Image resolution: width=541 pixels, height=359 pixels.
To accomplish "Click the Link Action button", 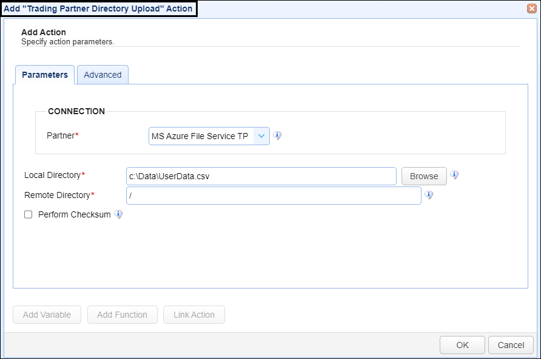I will (x=194, y=315).
